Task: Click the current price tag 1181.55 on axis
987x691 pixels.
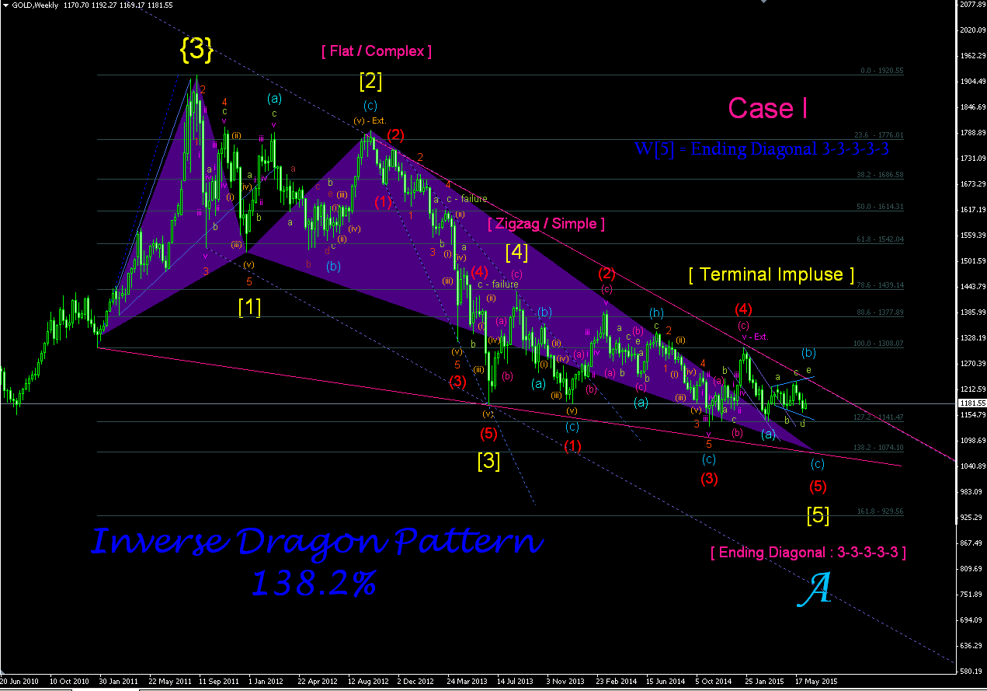Action: [971, 403]
